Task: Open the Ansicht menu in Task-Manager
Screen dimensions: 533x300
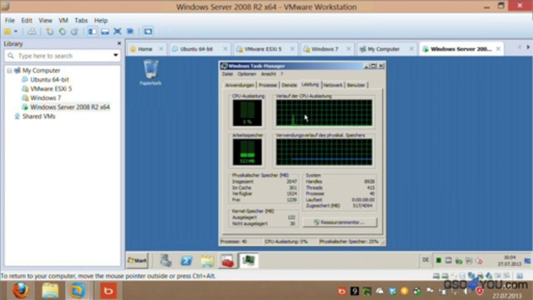Action: click(x=268, y=74)
